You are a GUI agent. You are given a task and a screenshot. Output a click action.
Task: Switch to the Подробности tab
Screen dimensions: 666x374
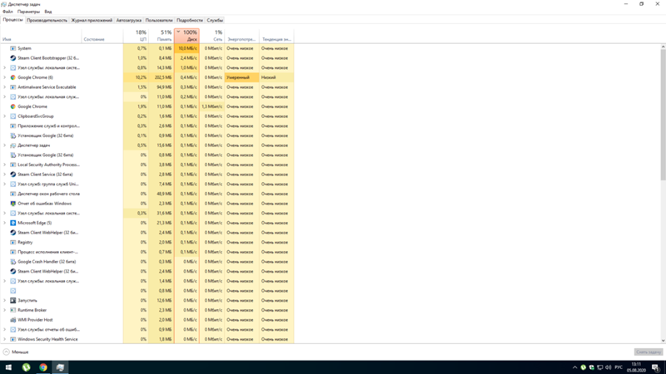(x=190, y=20)
